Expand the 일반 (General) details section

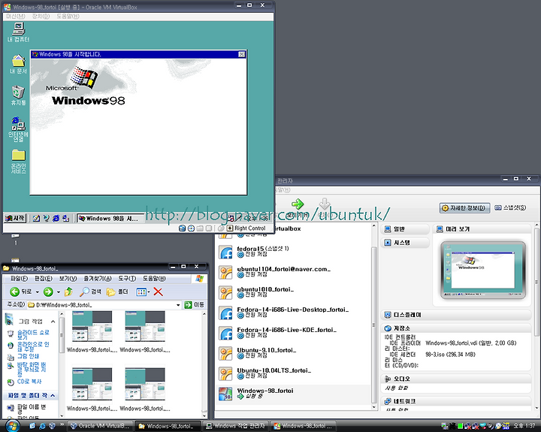point(405,229)
